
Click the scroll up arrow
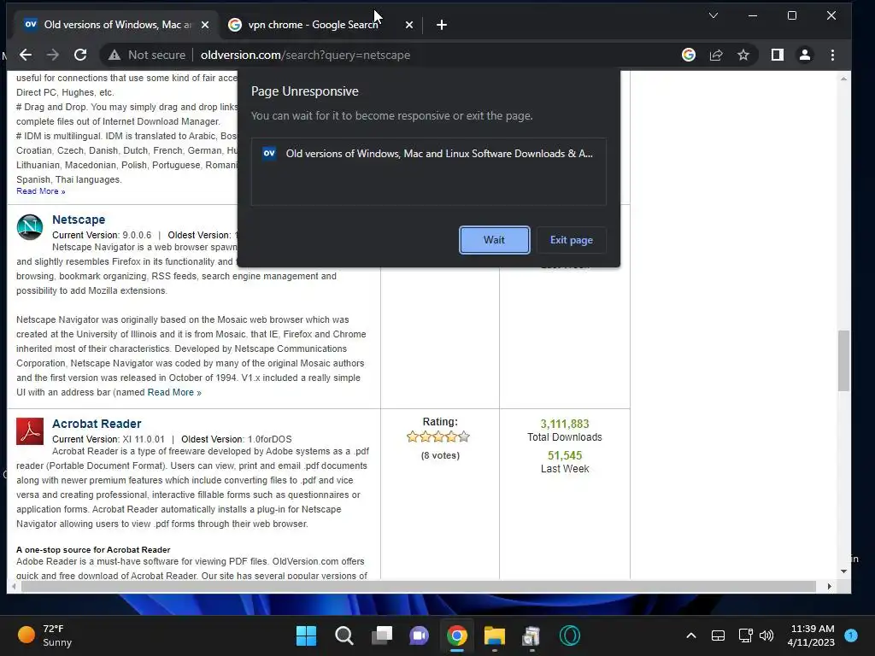pos(843,79)
